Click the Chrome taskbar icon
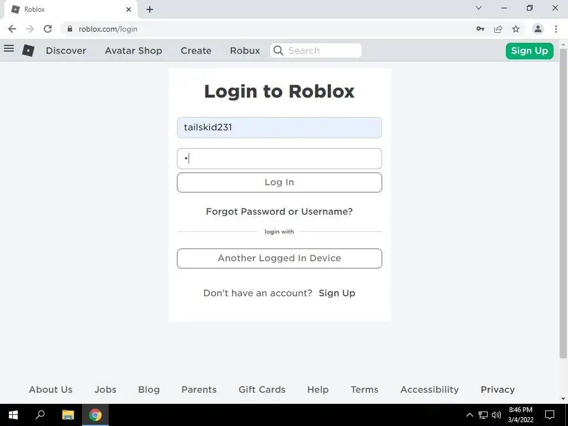The width and height of the screenshot is (568, 426). tap(95, 415)
